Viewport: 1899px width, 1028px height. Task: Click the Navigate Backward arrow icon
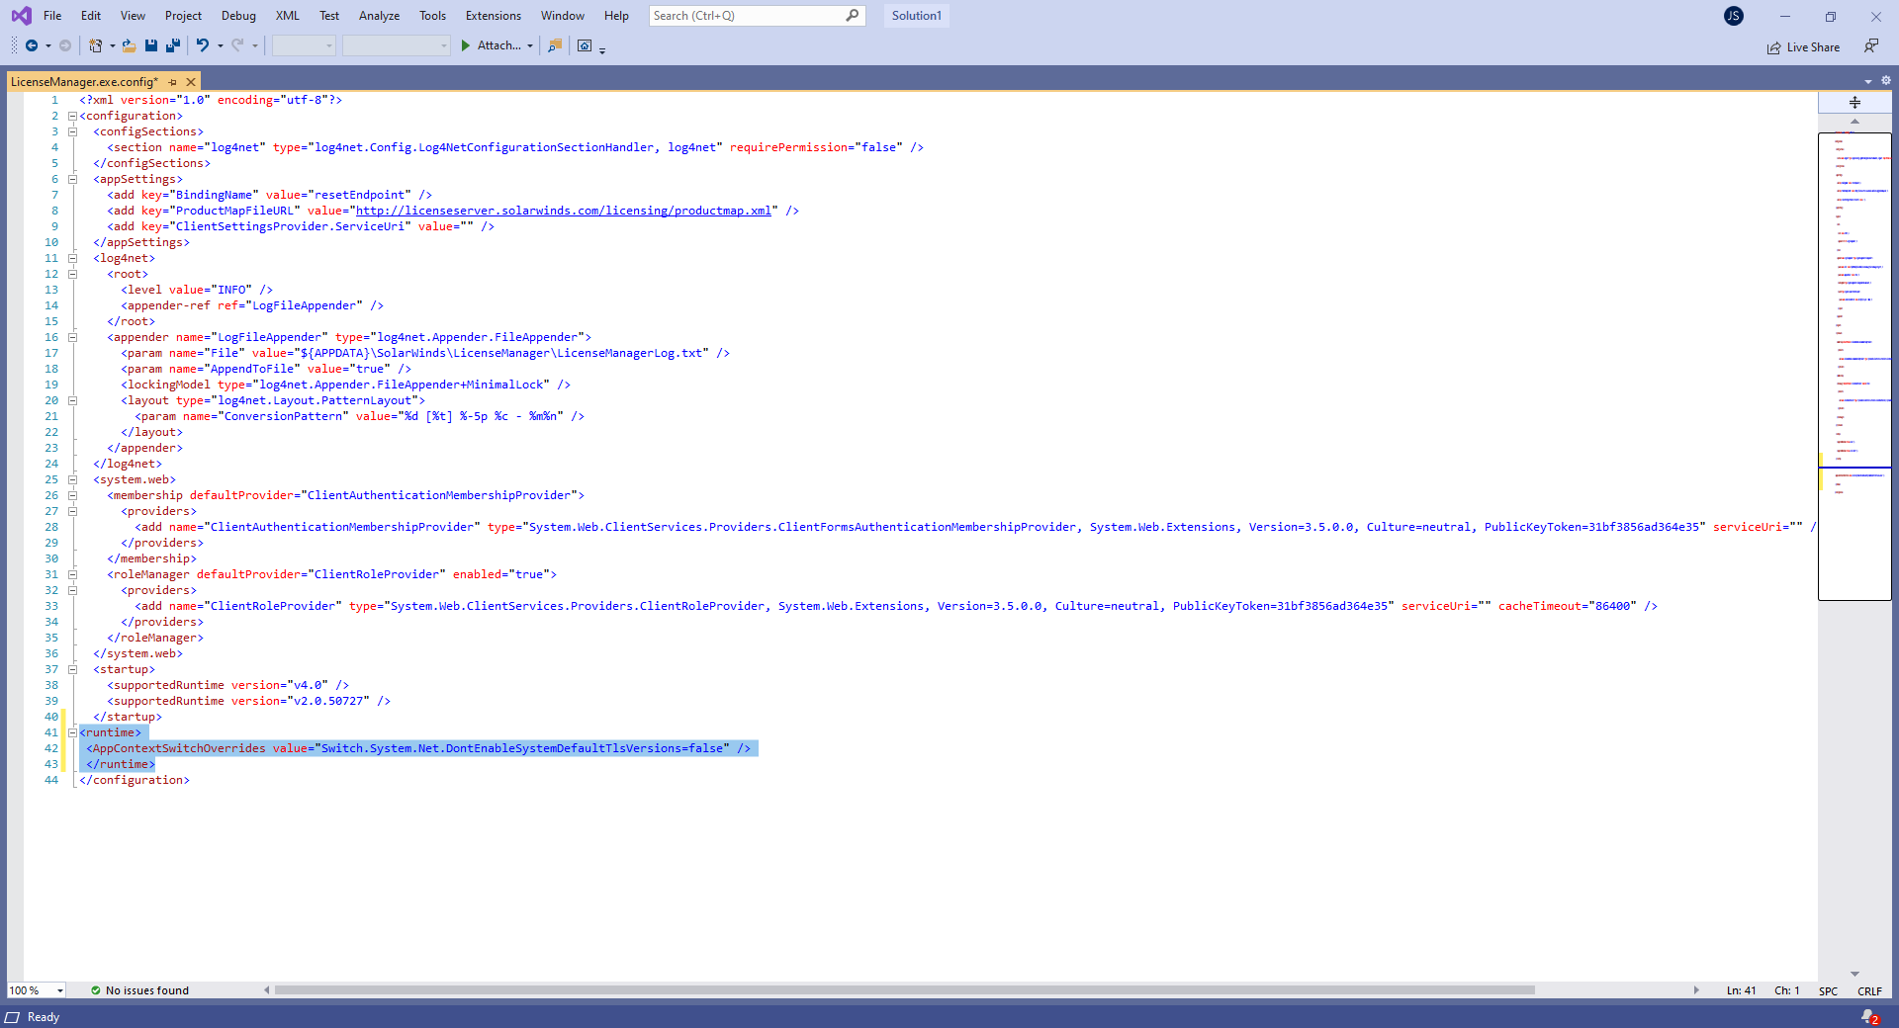[x=33, y=45]
